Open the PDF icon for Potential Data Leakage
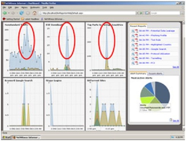 (136, 31)
